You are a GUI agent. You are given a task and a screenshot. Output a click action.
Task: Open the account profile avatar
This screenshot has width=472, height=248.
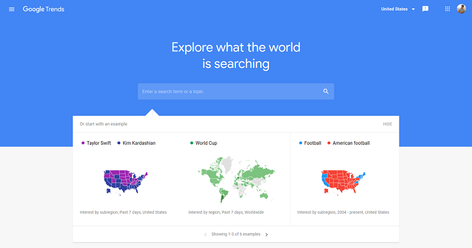click(461, 9)
